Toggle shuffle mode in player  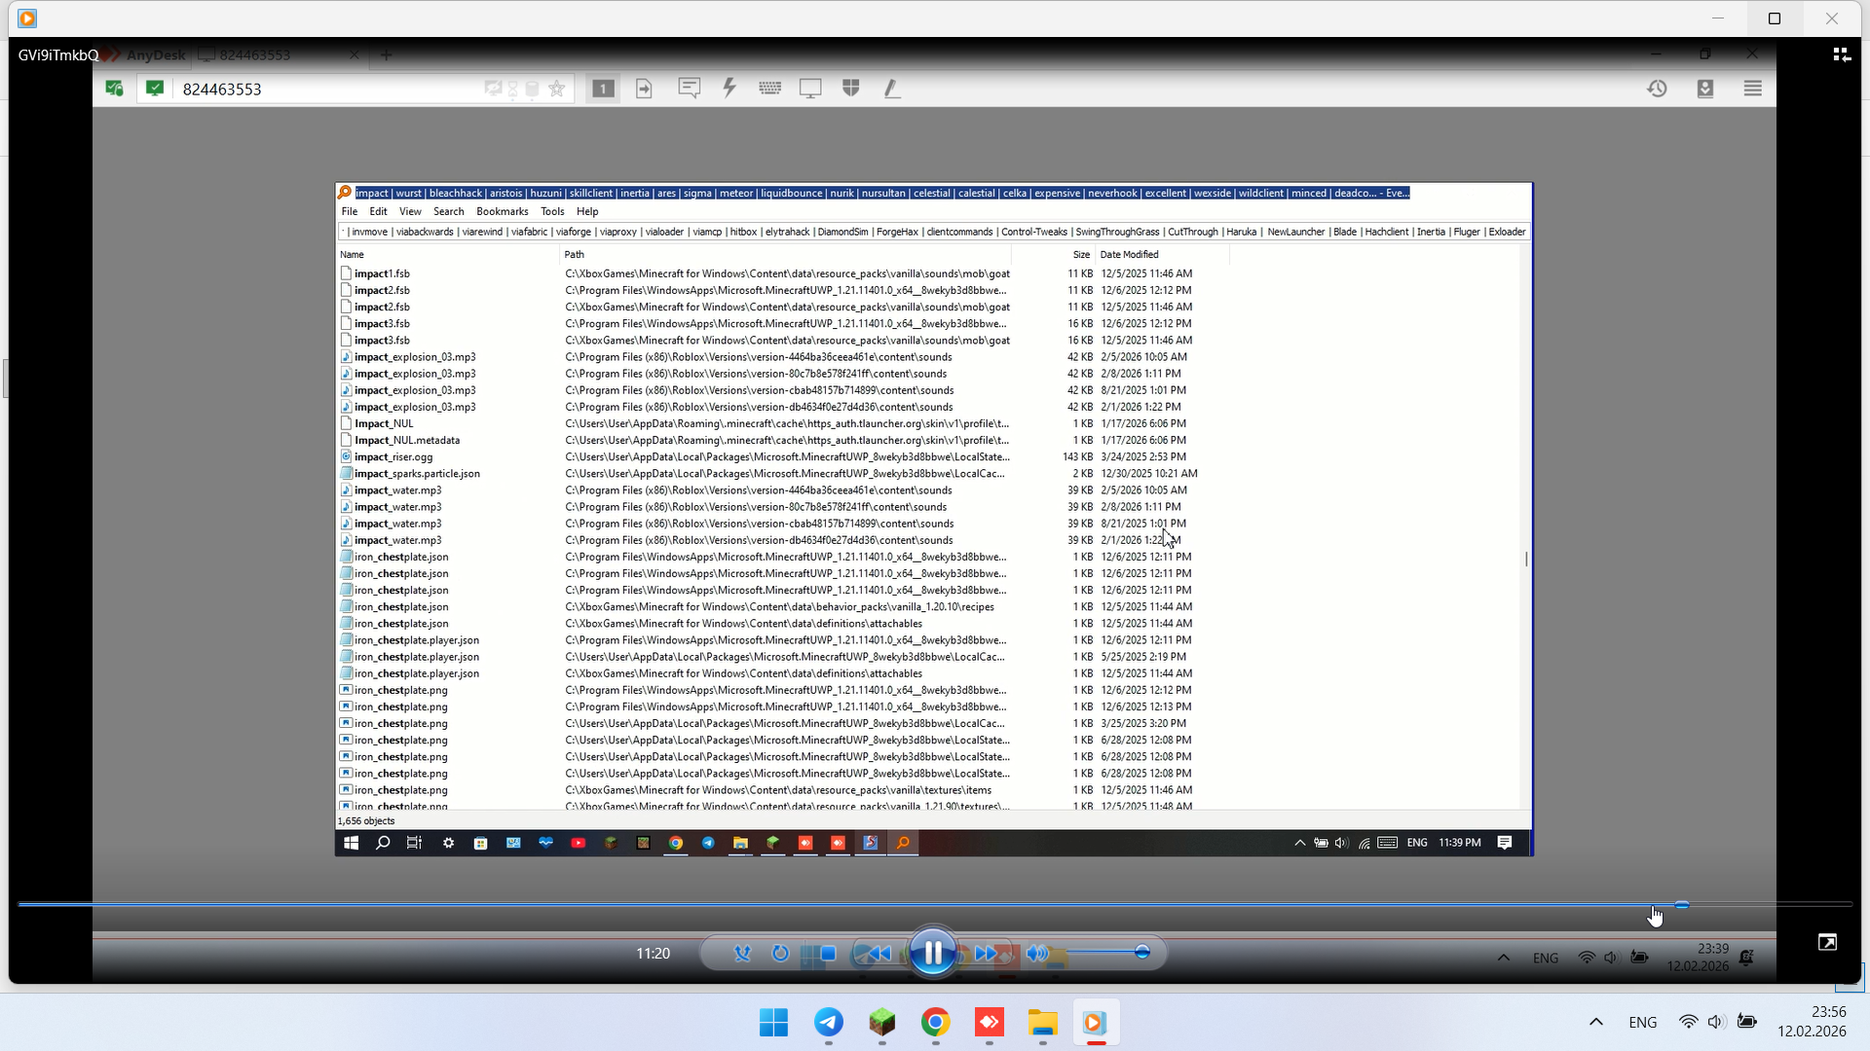pos(742,953)
